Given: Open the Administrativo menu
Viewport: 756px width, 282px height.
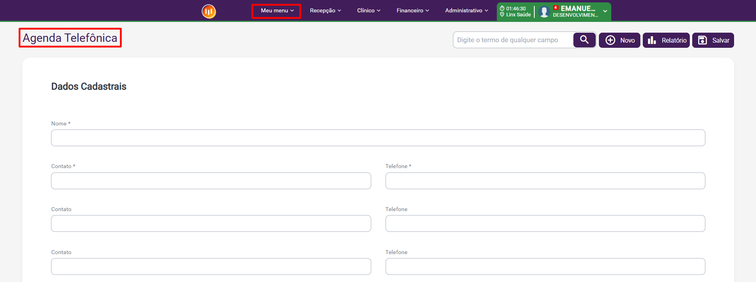Looking at the screenshot, I should coord(466,11).
